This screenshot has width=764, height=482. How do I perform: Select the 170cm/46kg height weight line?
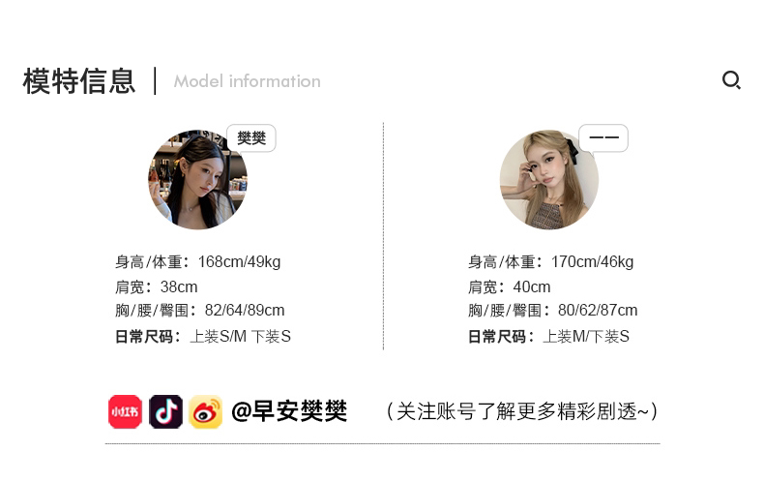pyautogui.click(x=550, y=262)
